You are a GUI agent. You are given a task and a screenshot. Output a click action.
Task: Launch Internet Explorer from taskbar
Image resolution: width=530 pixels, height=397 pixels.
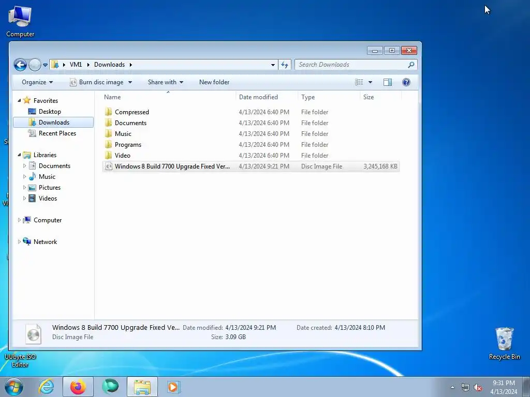[46, 387]
